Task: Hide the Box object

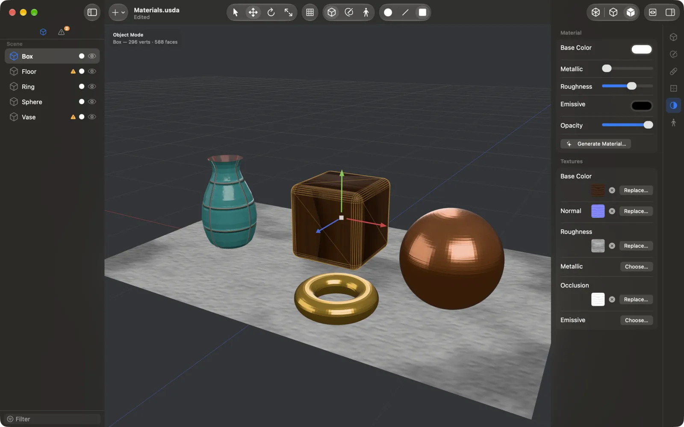Action: tap(92, 56)
